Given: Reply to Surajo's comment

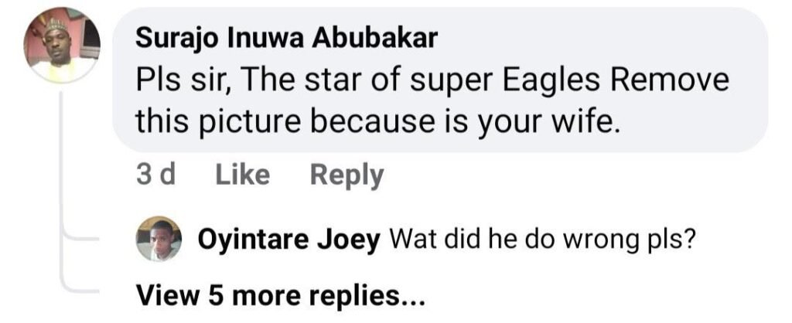Looking at the screenshot, I should [346, 175].
